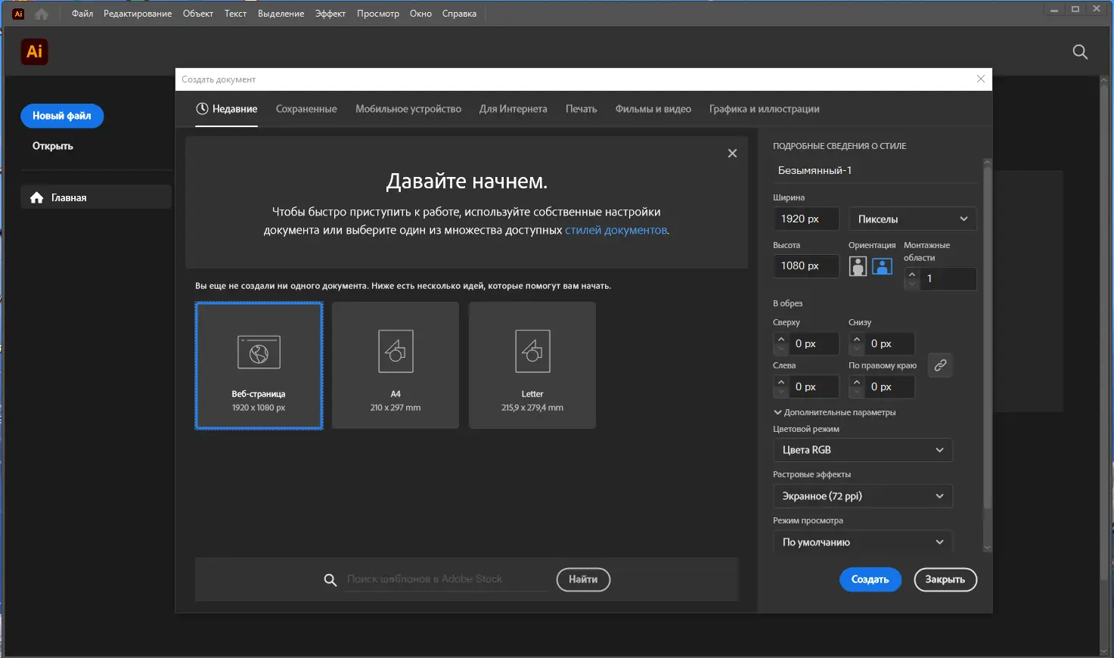Select the A4 template thumbnail
The width and height of the screenshot is (1114, 658).
(395, 365)
